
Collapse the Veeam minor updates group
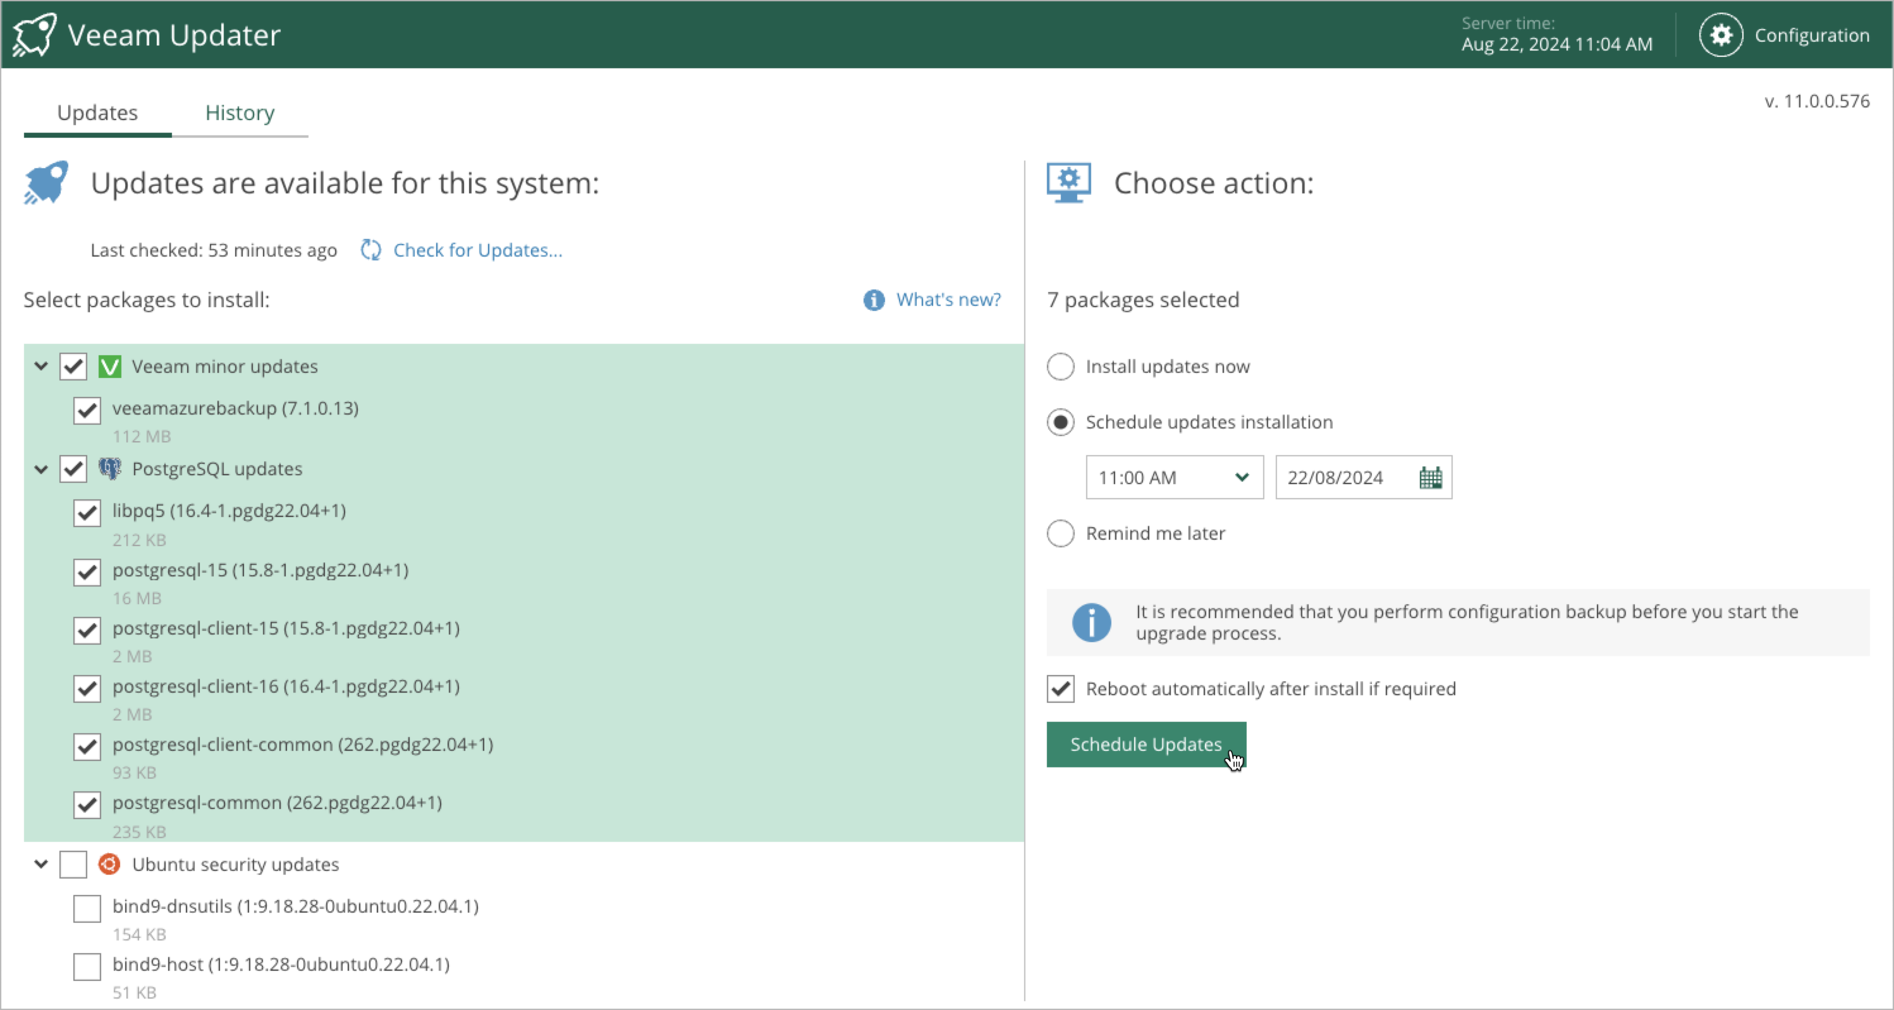click(41, 366)
